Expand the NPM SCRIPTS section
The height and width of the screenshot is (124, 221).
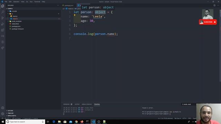[x=11, y=116]
